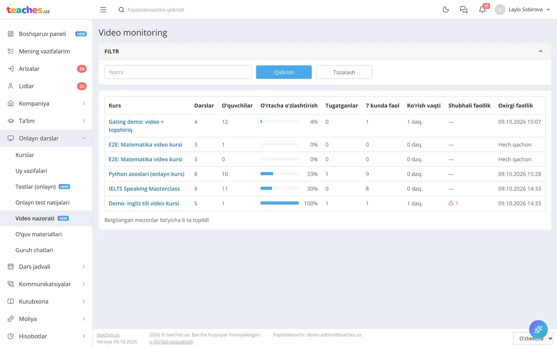Open Onlayn test natijalari submenu item
Image resolution: width=557 pixels, height=348 pixels.
(42, 203)
